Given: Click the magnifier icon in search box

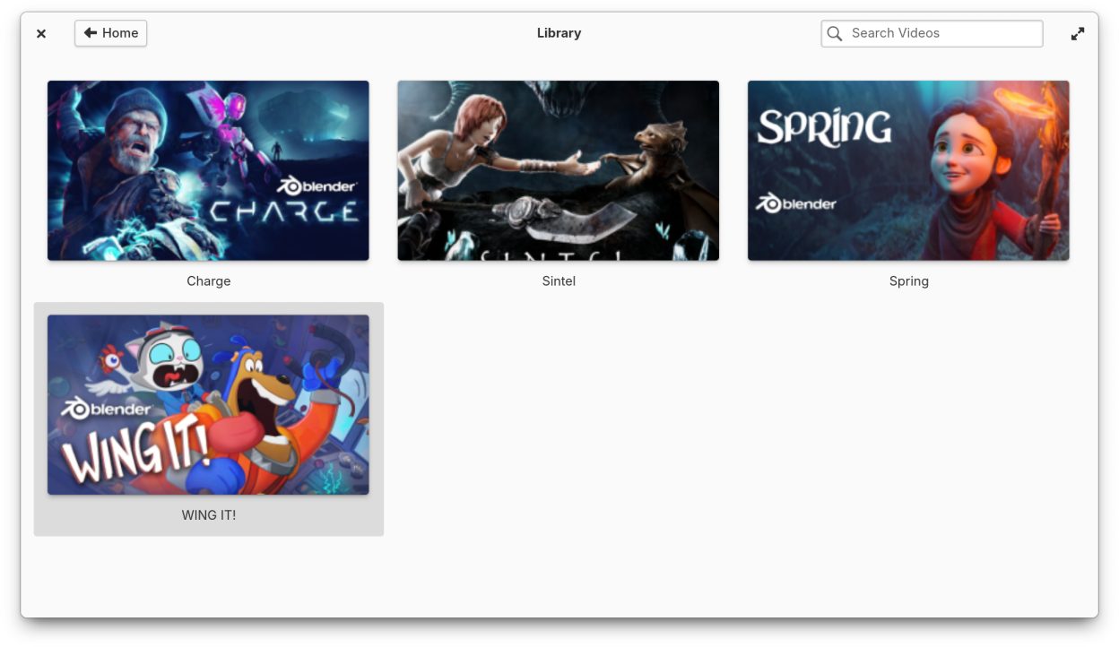Looking at the screenshot, I should click(x=835, y=33).
